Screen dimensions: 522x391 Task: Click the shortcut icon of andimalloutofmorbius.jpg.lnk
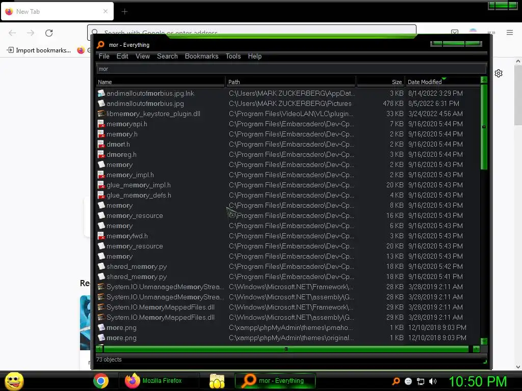pos(101,94)
